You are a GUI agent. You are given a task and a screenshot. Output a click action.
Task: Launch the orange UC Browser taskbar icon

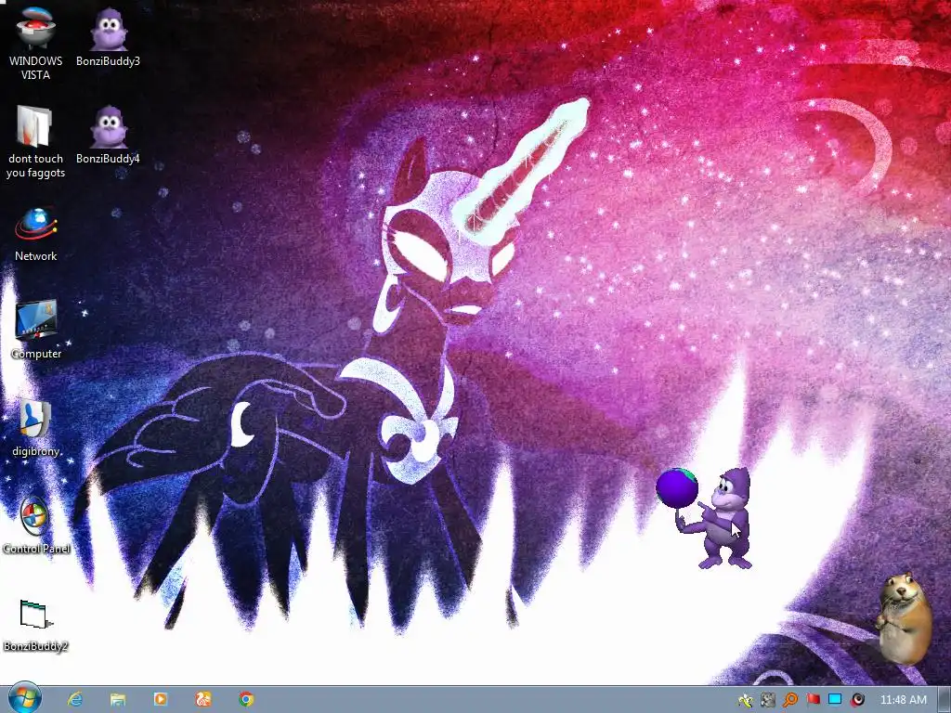[203, 699]
